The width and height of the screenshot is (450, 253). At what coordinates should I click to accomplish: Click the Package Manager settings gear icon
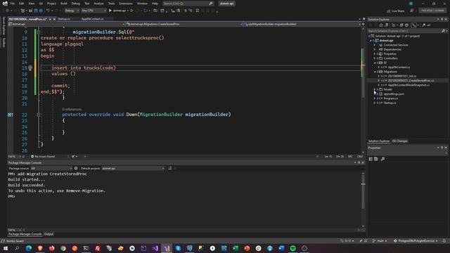[76, 169]
